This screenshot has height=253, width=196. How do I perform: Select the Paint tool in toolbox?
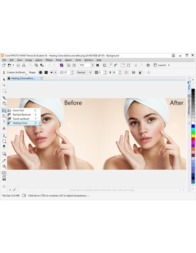coord(4,136)
